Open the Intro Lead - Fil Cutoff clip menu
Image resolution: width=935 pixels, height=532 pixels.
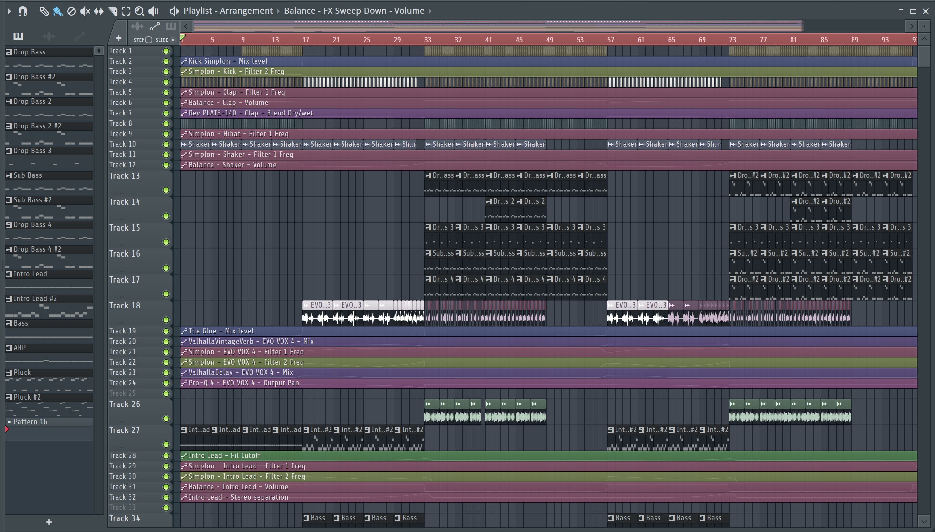184,456
